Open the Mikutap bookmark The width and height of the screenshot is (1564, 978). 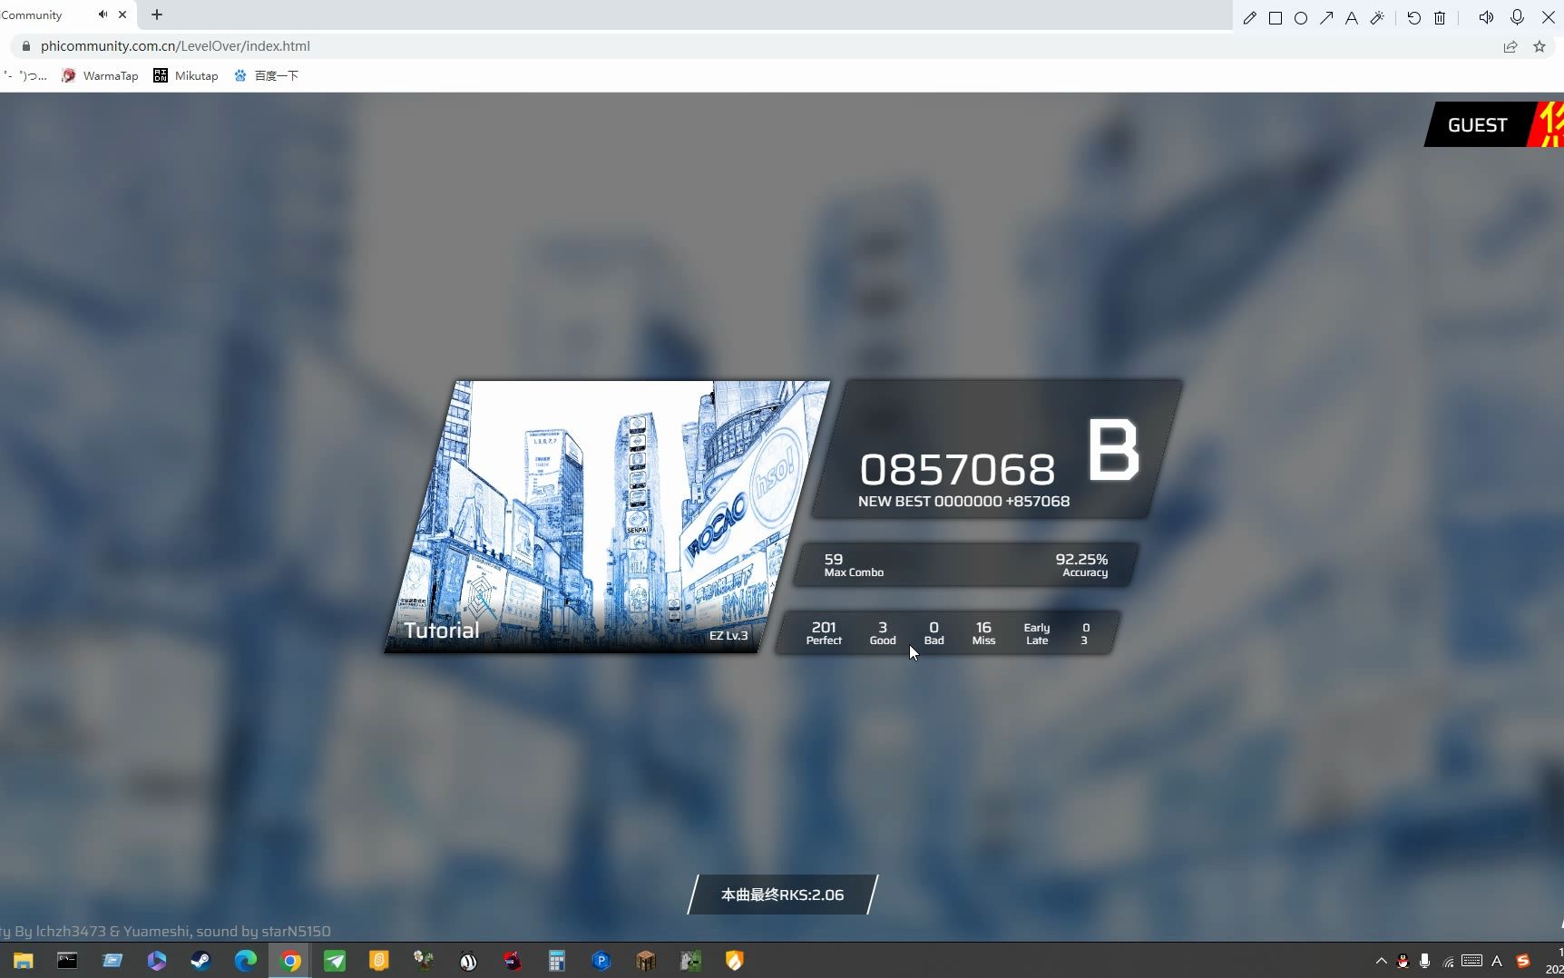pos(186,76)
